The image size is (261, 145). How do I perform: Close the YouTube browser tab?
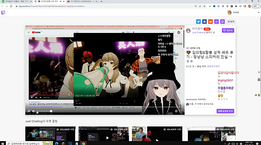96,2
